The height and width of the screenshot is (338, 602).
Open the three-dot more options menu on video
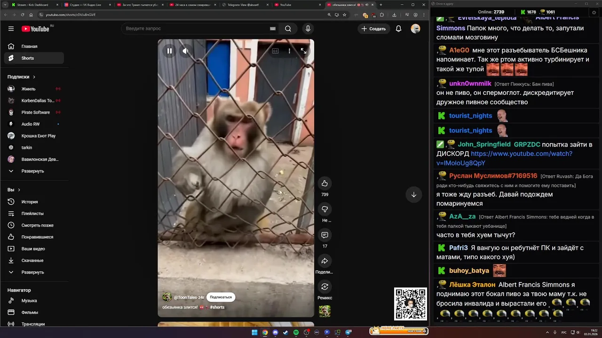pyautogui.click(x=289, y=51)
